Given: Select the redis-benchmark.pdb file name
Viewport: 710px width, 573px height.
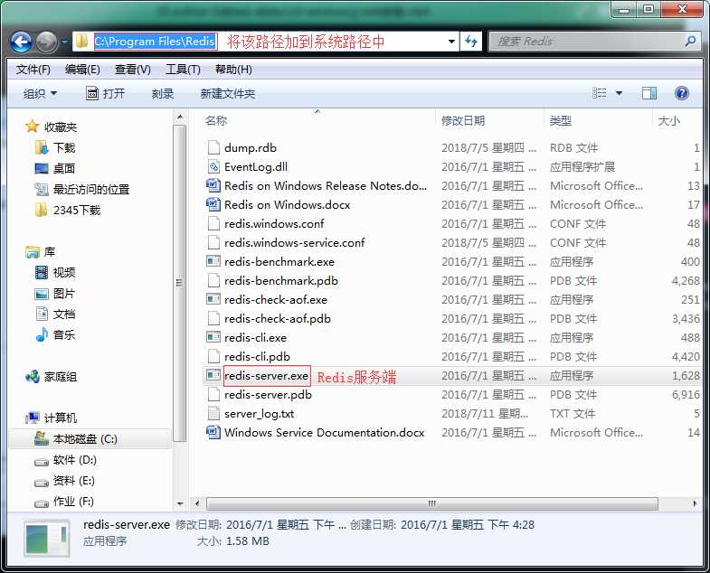Looking at the screenshot, I should [x=281, y=280].
